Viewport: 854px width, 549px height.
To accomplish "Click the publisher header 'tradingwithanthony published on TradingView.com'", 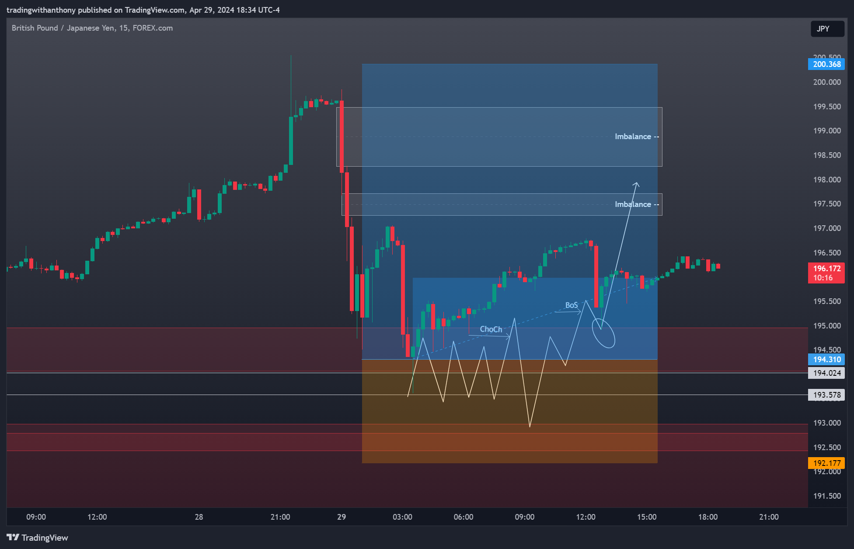I will coord(96,10).
